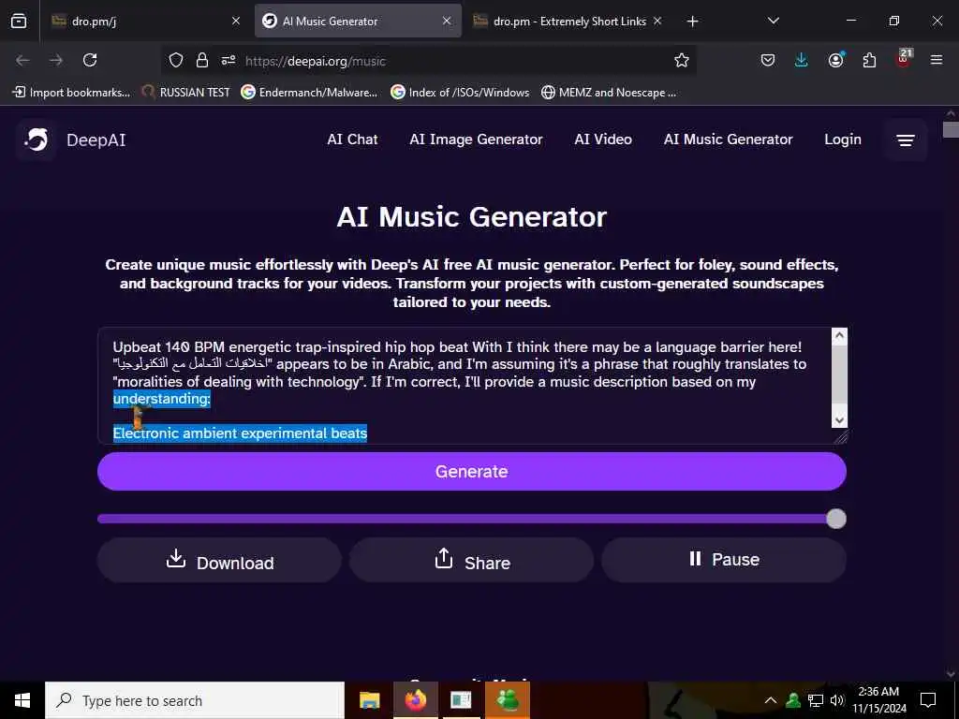Open AI Music Generator nav item
The image size is (959, 719).
coord(728,139)
